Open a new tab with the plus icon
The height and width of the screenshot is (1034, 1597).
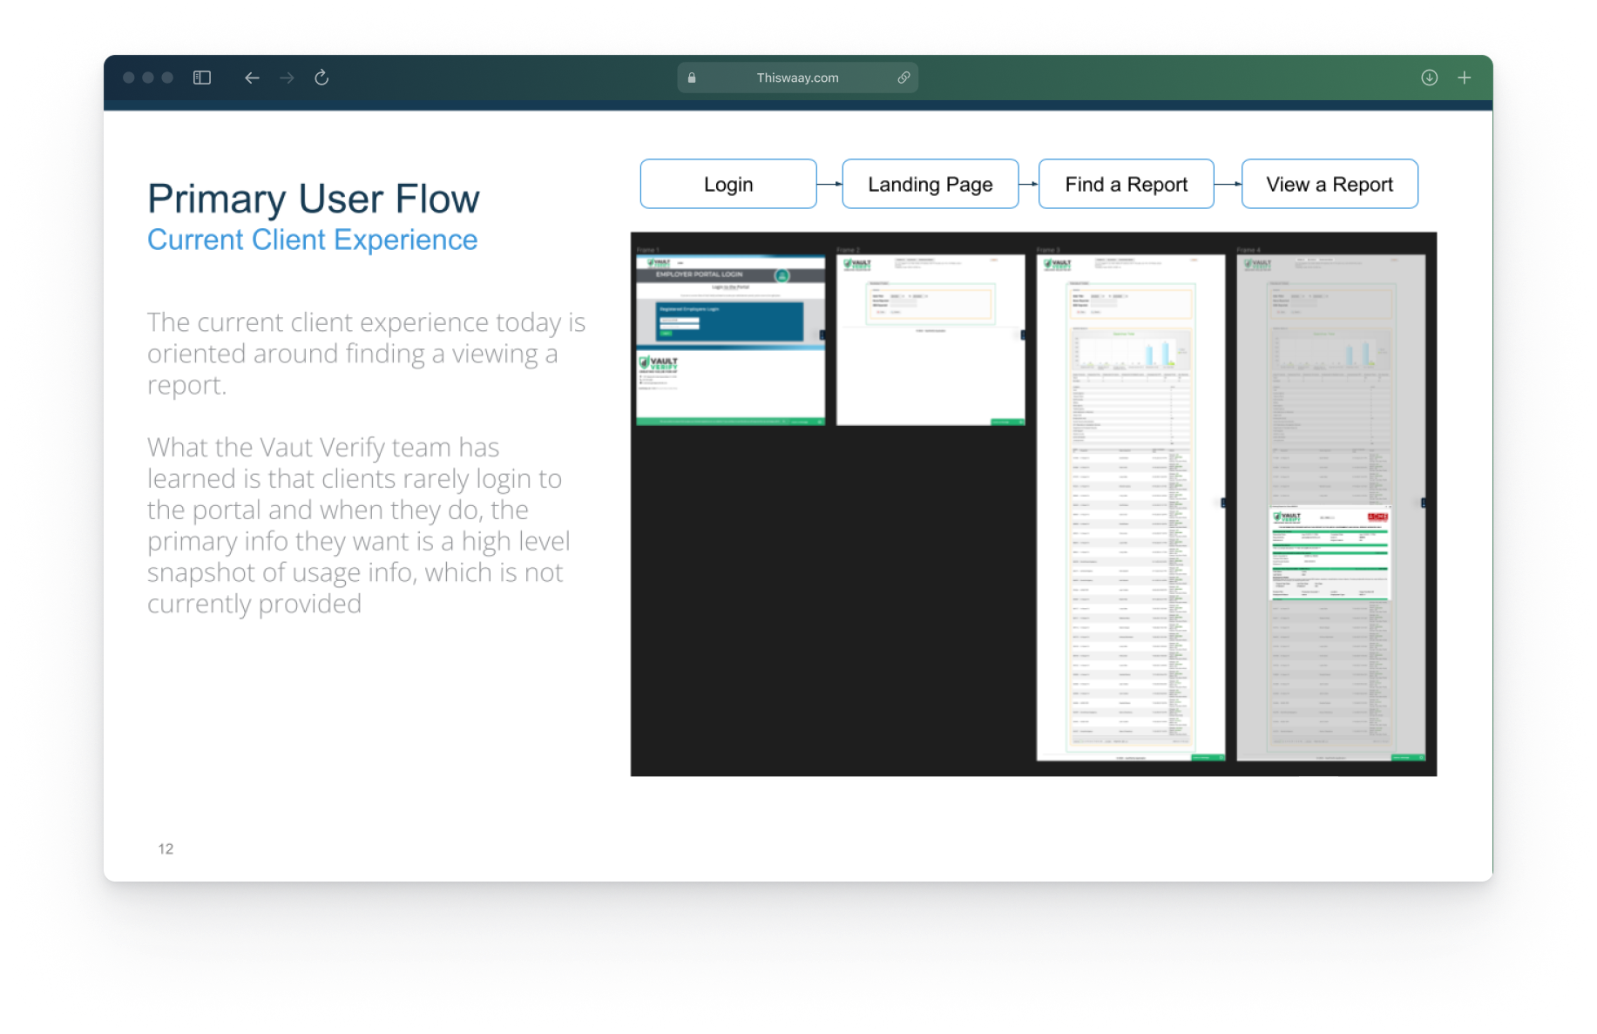pos(1465,78)
